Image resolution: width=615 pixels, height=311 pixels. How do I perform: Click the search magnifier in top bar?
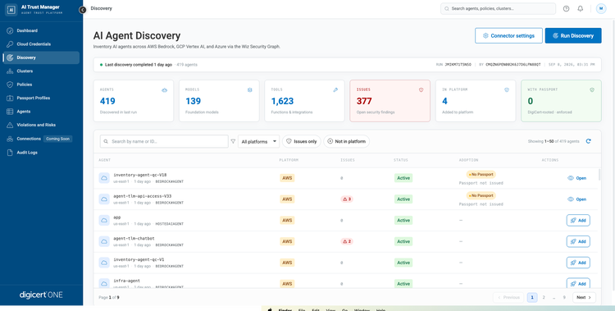click(x=447, y=9)
